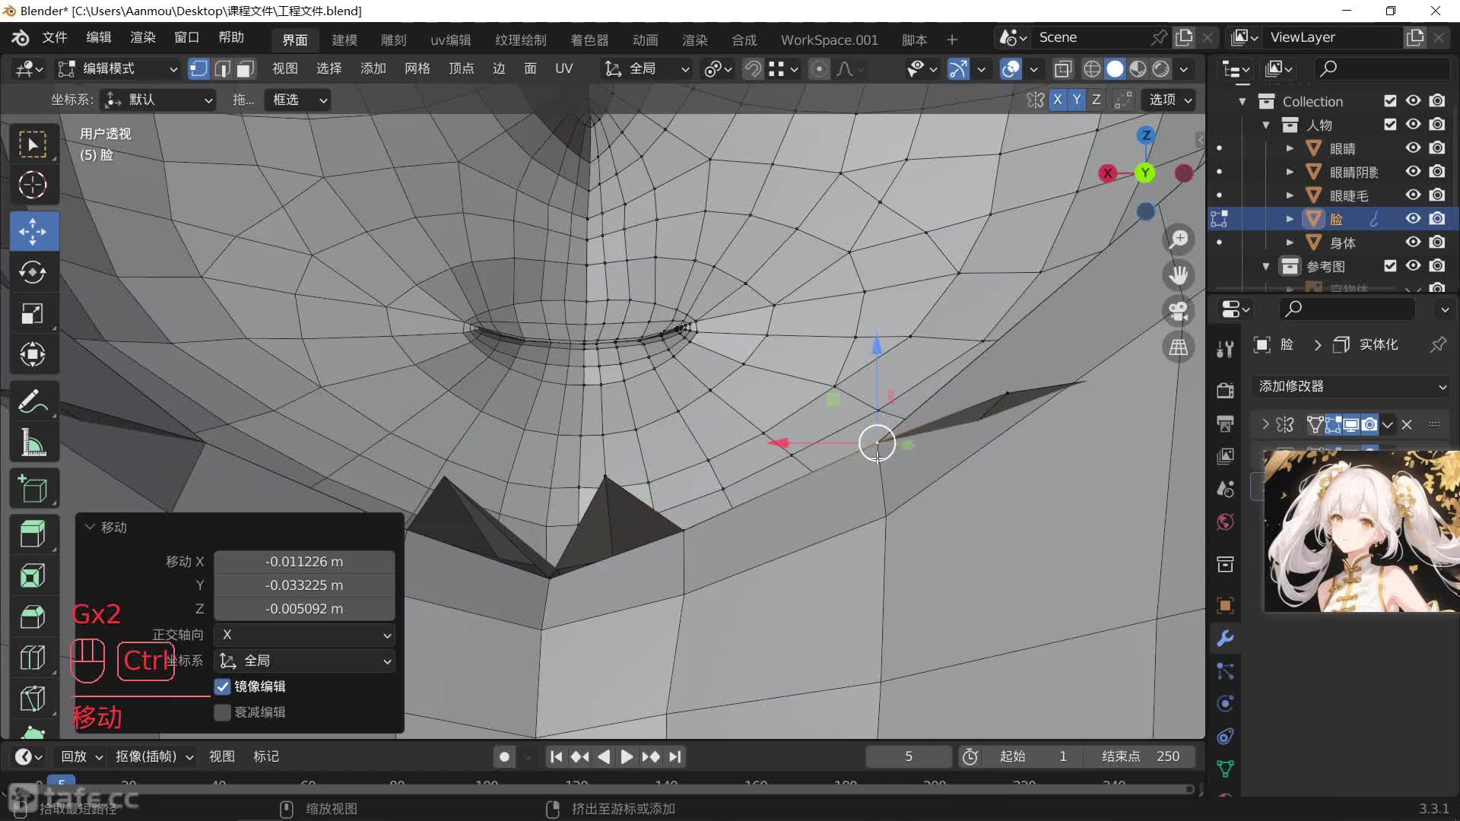Open the 回放 timeline menu
The height and width of the screenshot is (821, 1460).
[x=82, y=756]
